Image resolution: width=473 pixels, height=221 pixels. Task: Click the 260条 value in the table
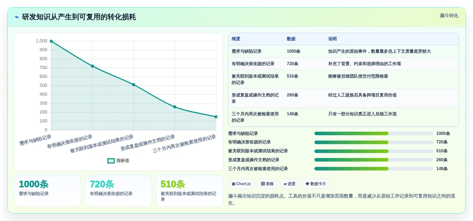tap(293, 95)
